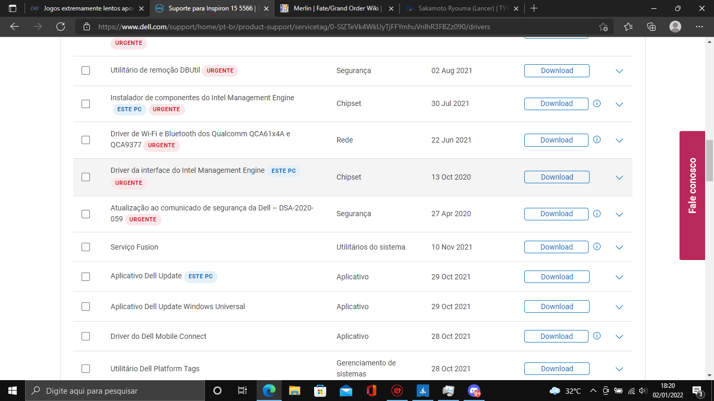Open the Edge profile avatar
Image resolution: width=714 pixels, height=401 pixels.
click(675, 27)
